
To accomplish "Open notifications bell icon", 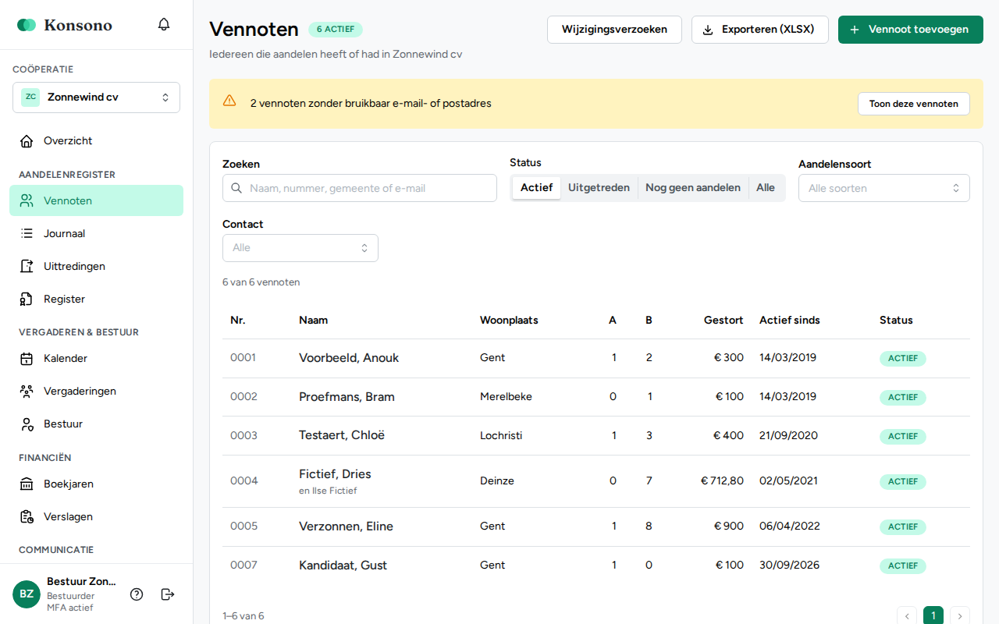I will 164,24.
